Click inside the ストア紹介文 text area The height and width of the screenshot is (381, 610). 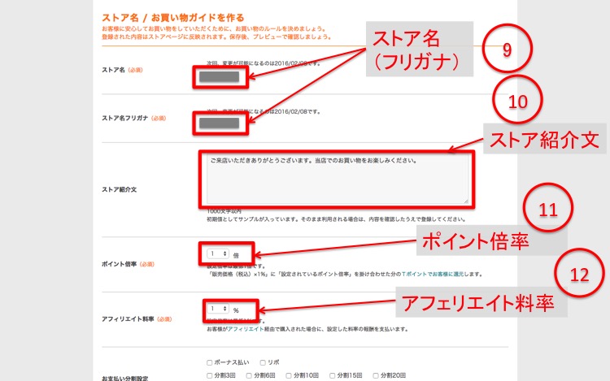[x=338, y=179]
